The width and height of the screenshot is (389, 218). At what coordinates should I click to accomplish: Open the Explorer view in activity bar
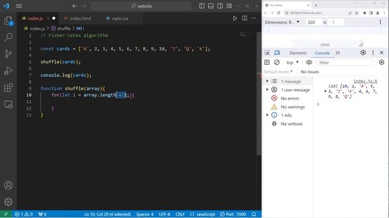point(8,21)
